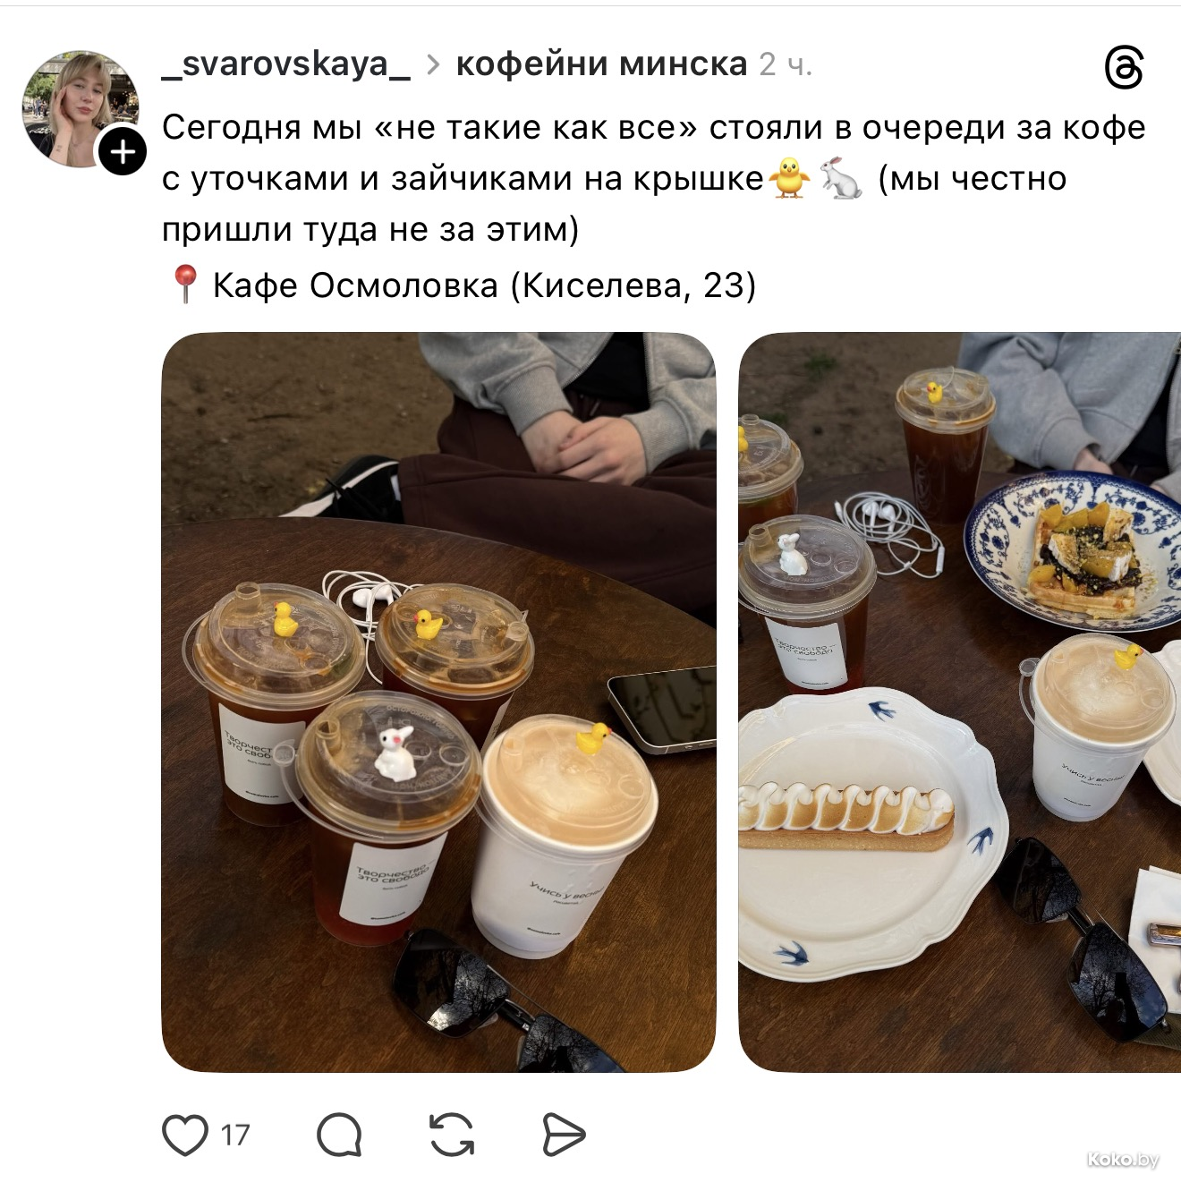Open the Threads logo icon
The image size is (1181, 1191).
(x=1124, y=68)
